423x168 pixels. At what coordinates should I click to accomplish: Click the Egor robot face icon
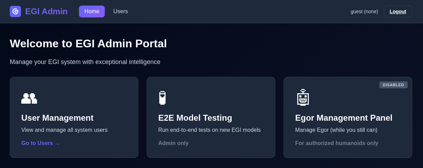pyautogui.click(x=303, y=97)
